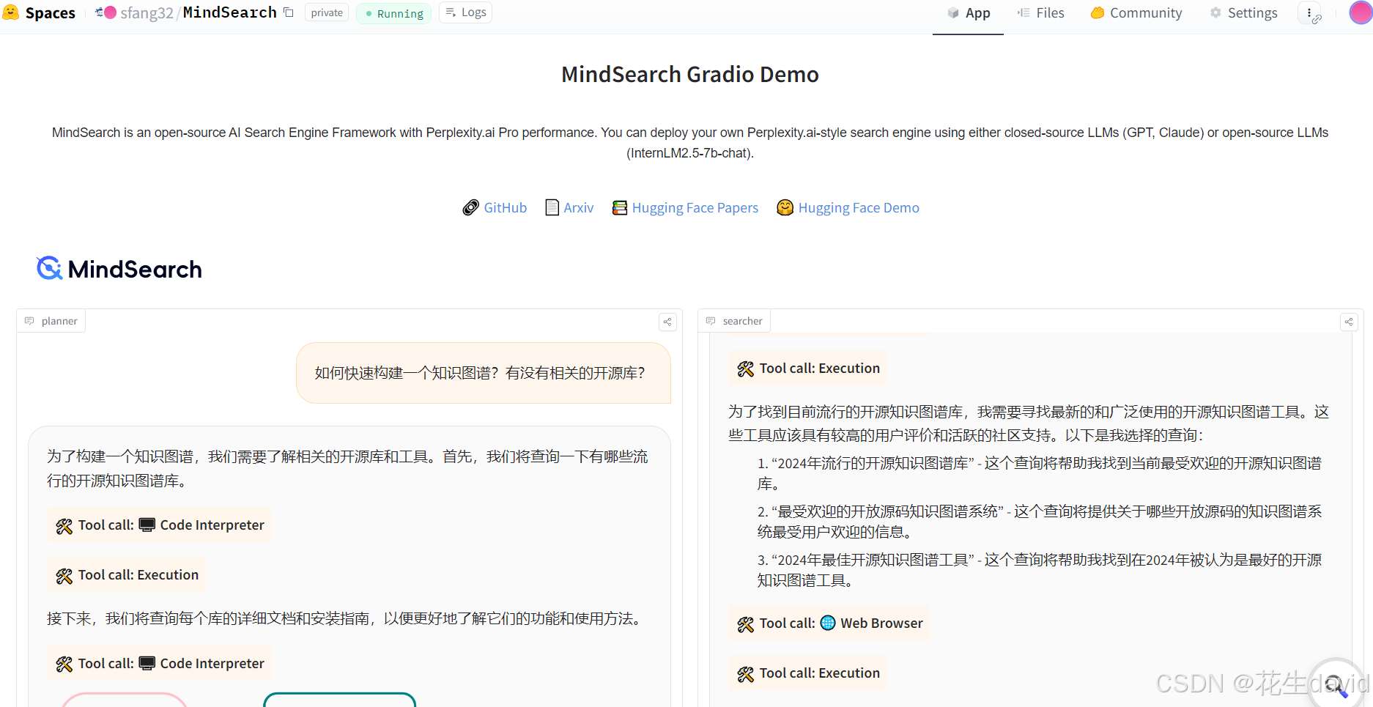Click the Running status badge
The width and height of the screenshot is (1373, 707).
pyautogui.click(x=394, y=13)
